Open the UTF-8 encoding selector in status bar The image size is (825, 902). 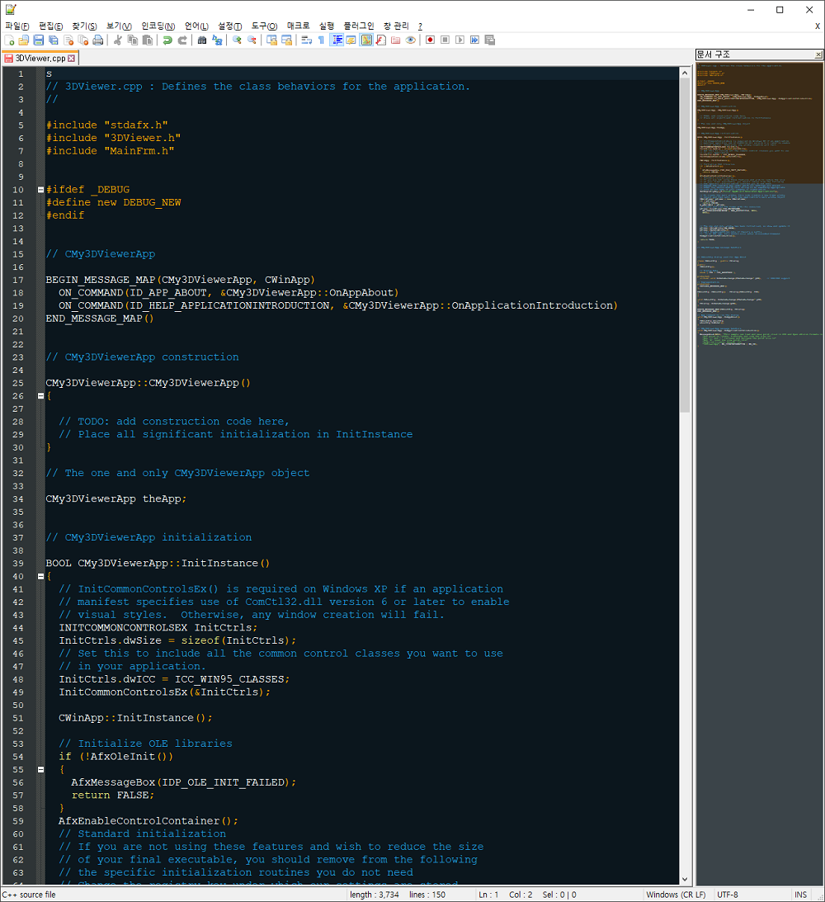coord(728,895)
